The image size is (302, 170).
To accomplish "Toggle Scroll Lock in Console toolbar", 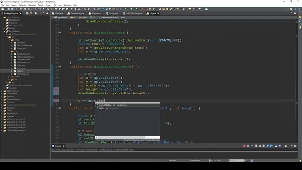I will coord(260,146).
